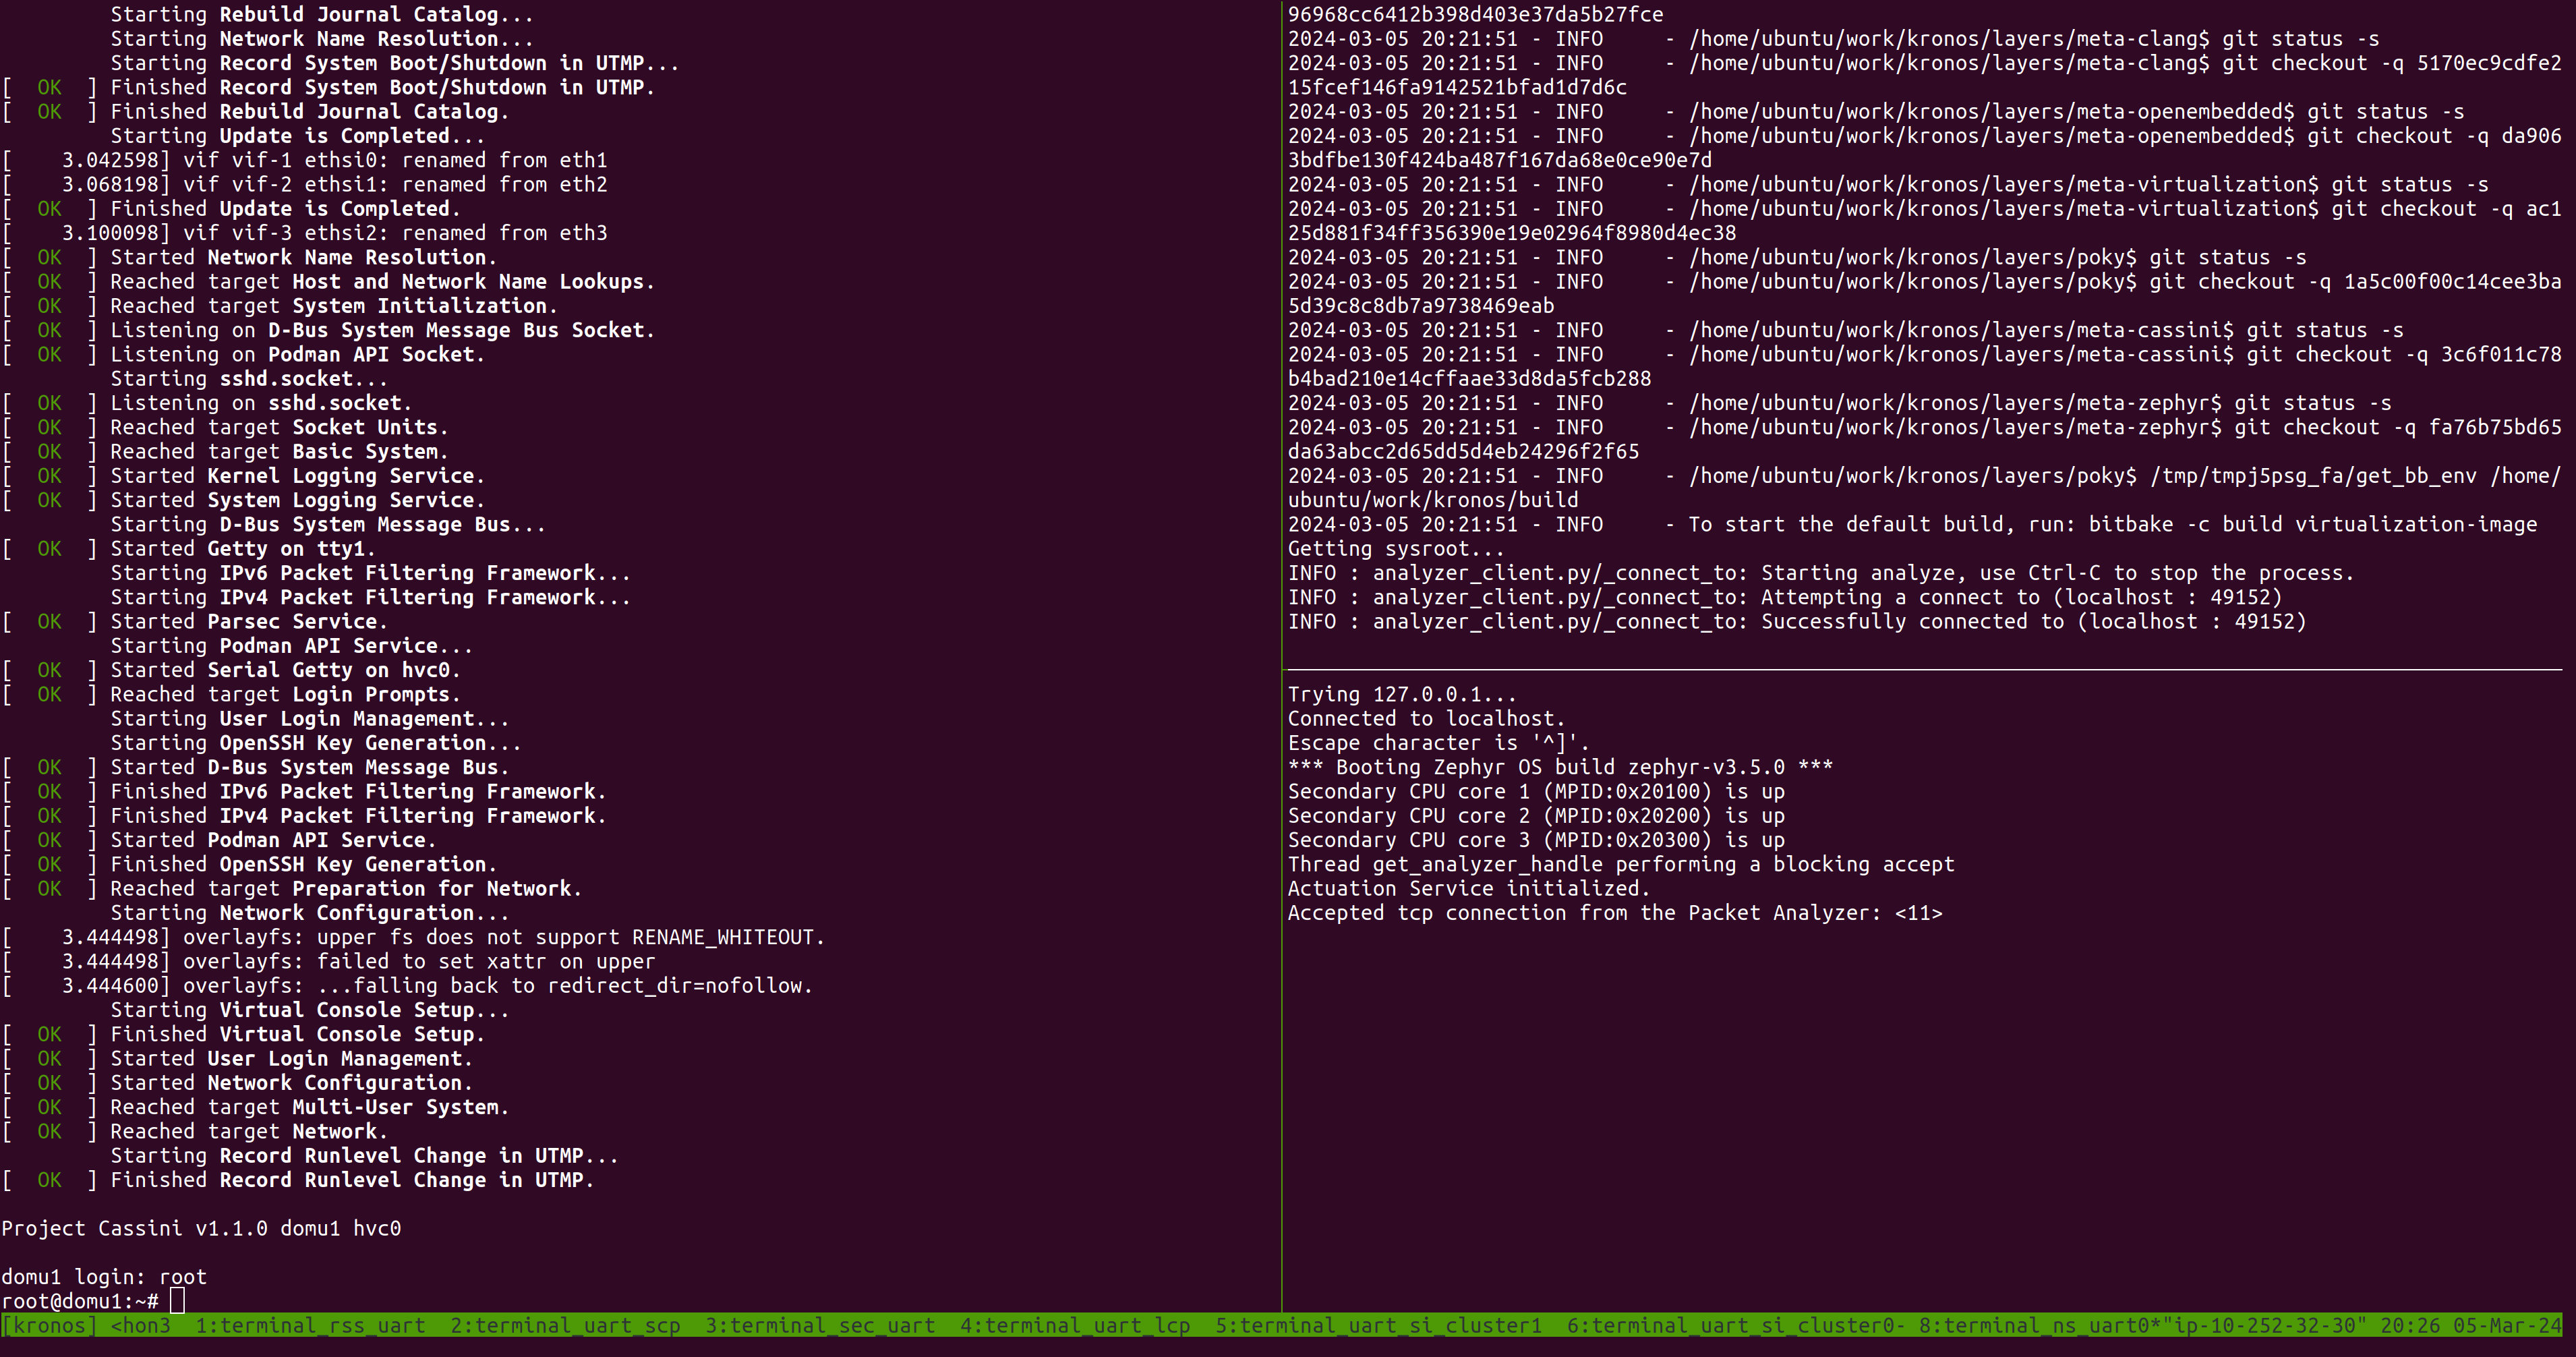Screen dimensions: 2576x1357
Task: Click 'Project Cassini v1.1.0 domu1 hvc0' banner
Action: click(x=201, y=1228)
